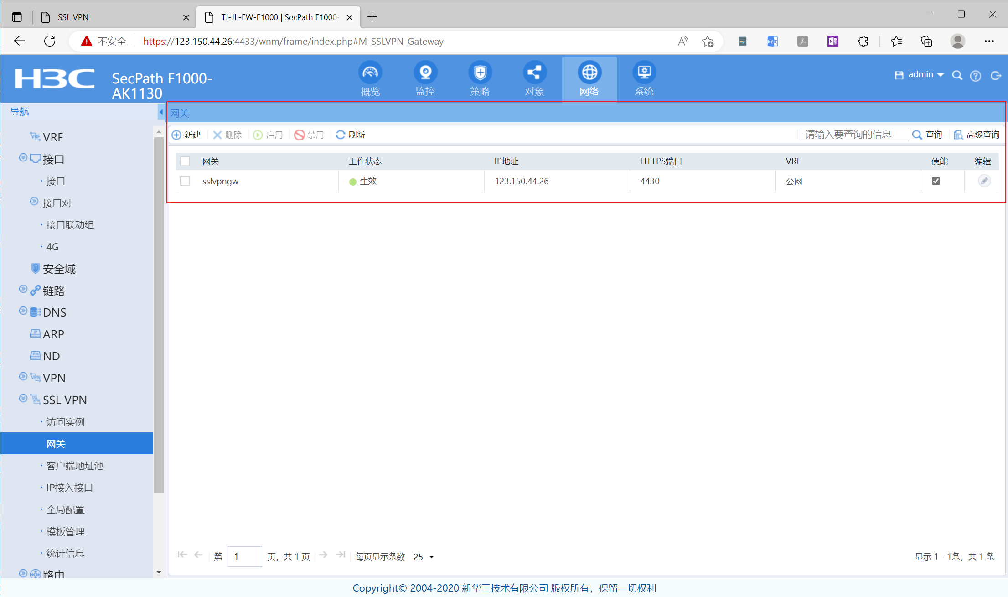Open the 监控 monitoring icon
The width and height of the screenshot is (1008, 597).
coord(425,73)
